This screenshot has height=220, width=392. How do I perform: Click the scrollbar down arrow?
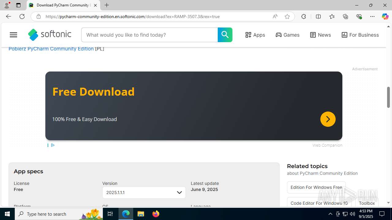(x=388, y=203)
